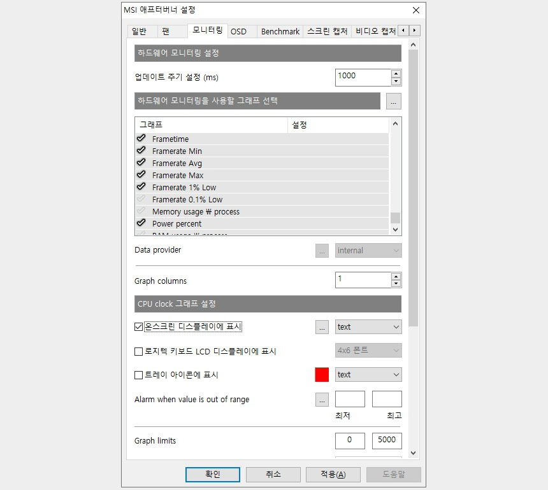Open on-screen display text type dropdown
Viewport: 548px width, 490px height.
(x=368, y=327)
